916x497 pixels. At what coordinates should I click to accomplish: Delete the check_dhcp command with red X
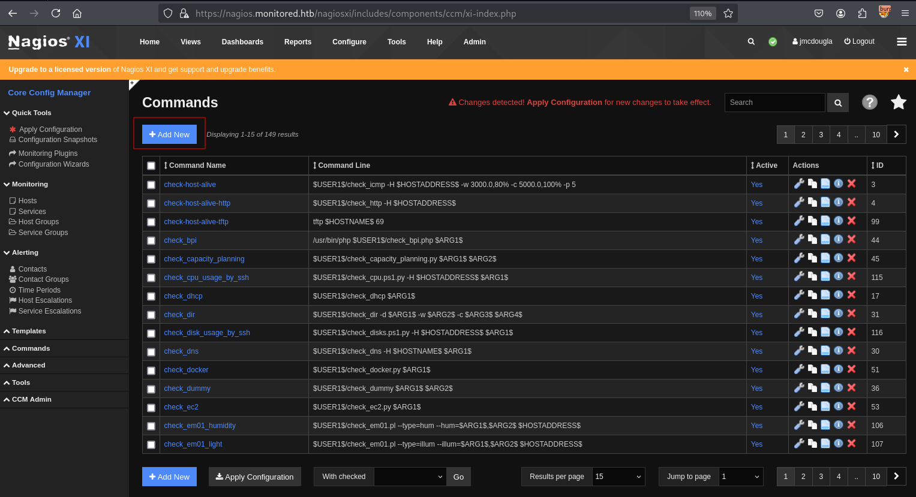pos(851,295)
